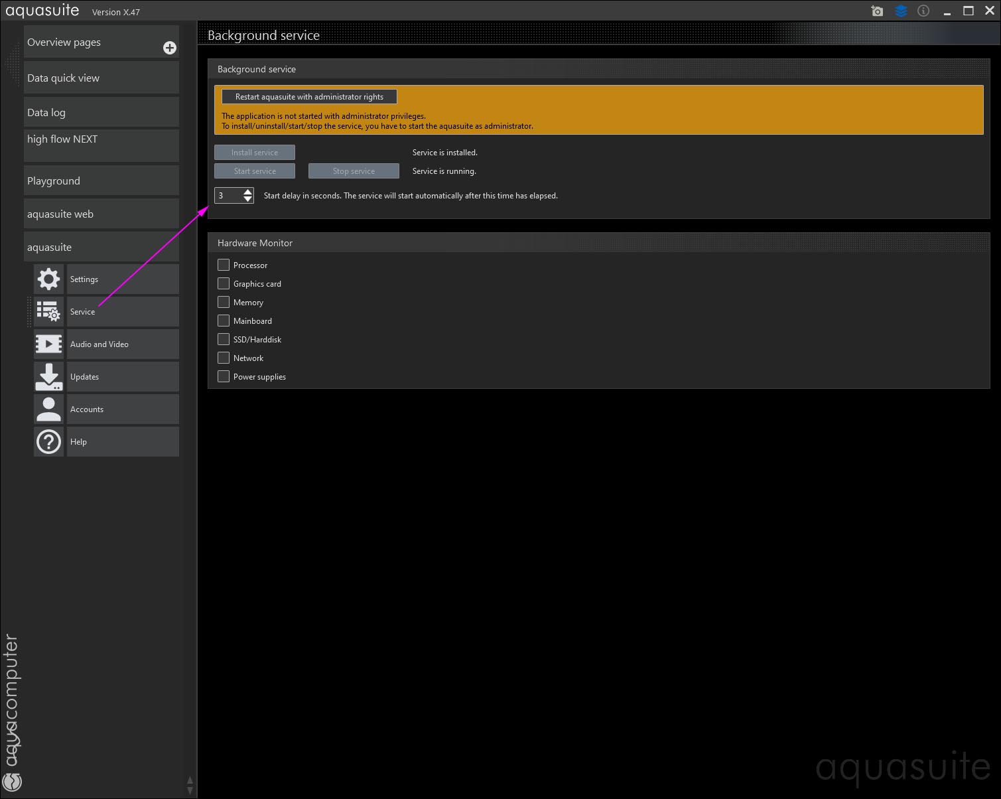
Task: Click the Settings gear icon
Action: [x=48, y=279]
